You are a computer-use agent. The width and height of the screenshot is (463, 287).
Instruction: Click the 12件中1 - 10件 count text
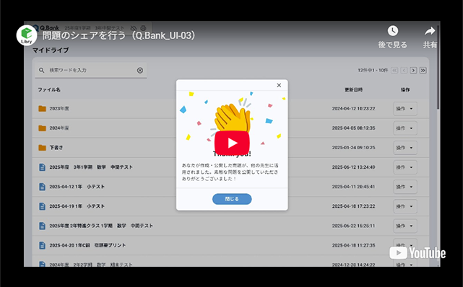coord(373,71)
